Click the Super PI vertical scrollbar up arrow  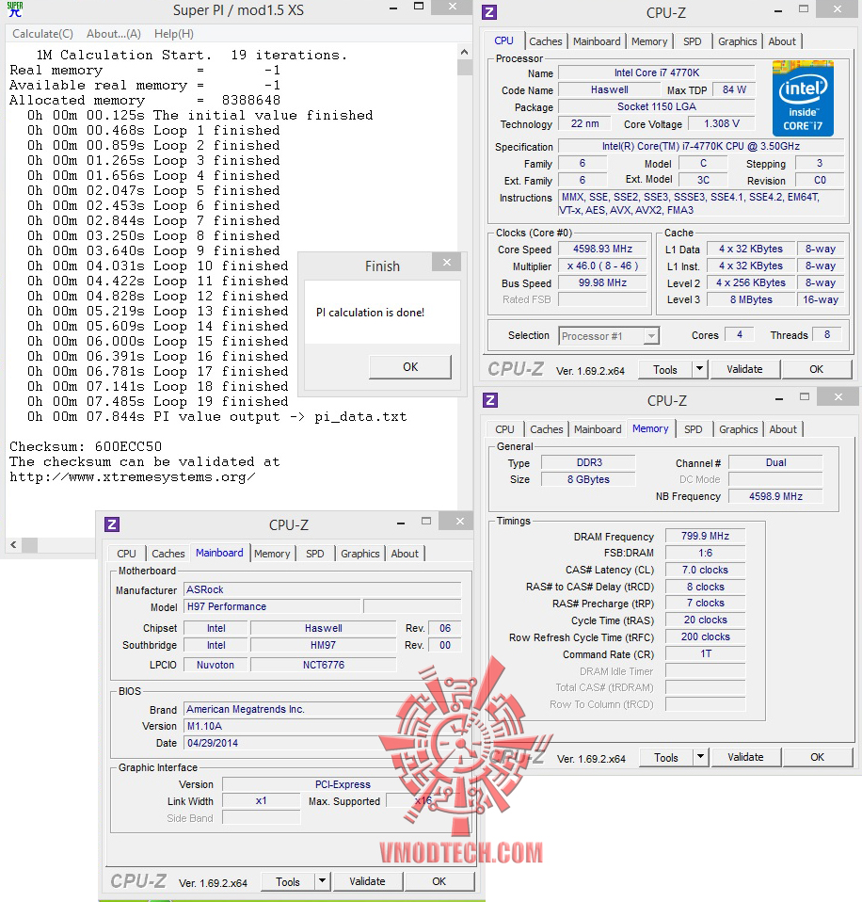(464, 53)
